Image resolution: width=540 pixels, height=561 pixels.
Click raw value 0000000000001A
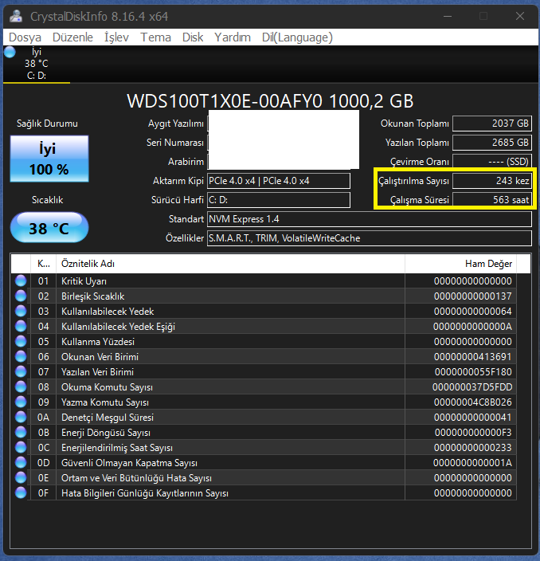point(473,463)
